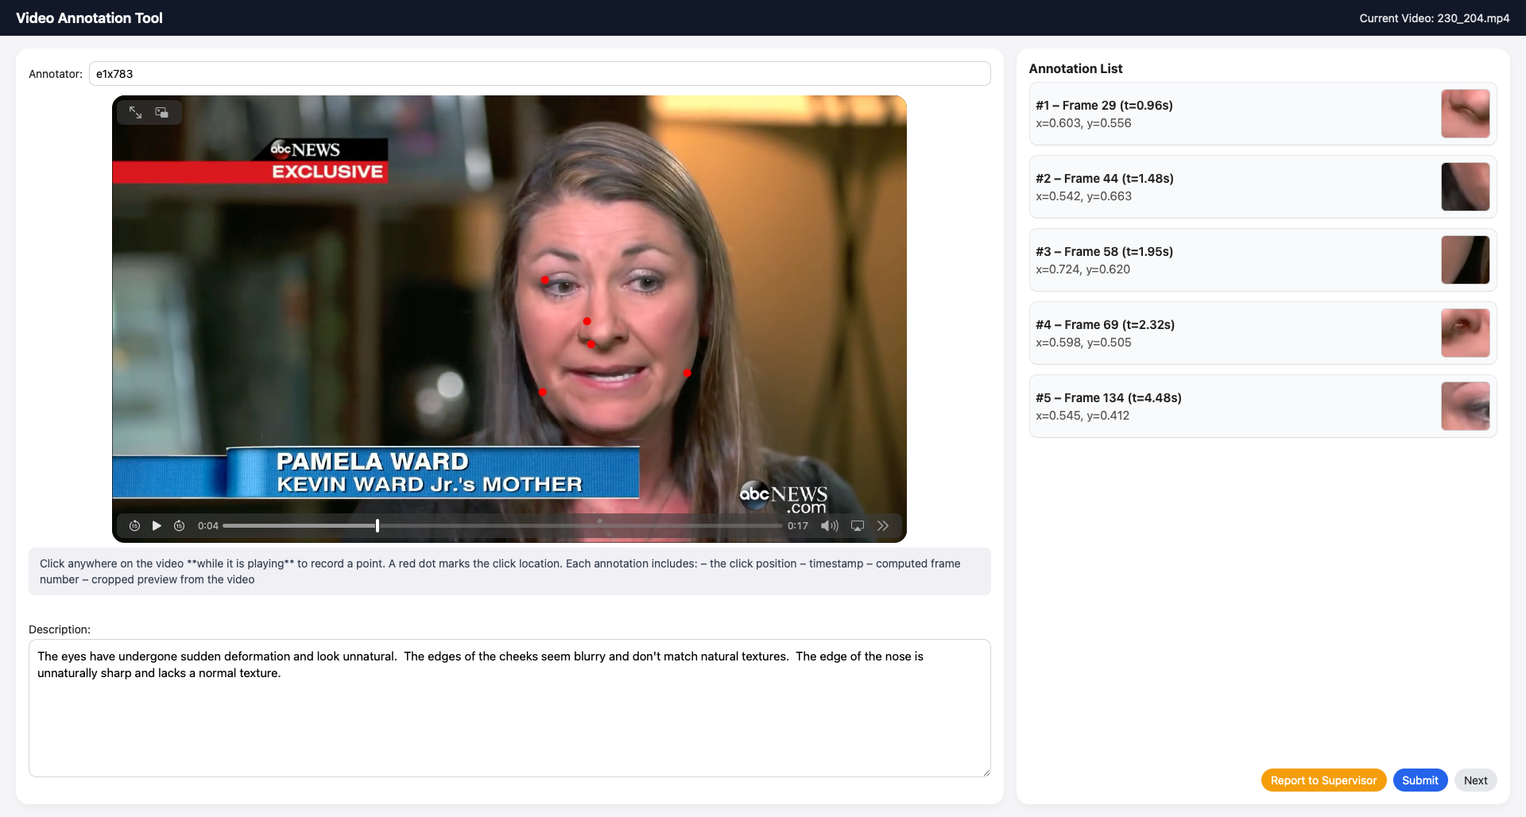Viewport: 1526px width, 817px height.
Task: Skip forward 15 seconds in video
Action: (180, 526)
